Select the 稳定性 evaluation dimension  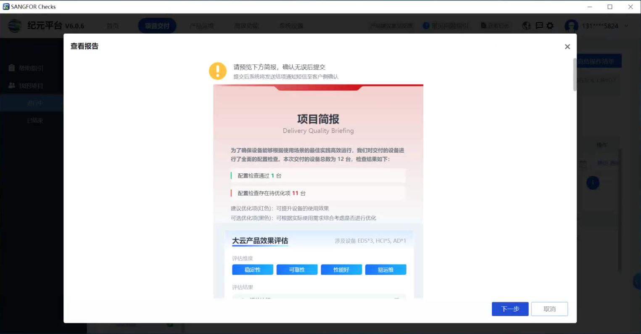[x=253, y=270]
